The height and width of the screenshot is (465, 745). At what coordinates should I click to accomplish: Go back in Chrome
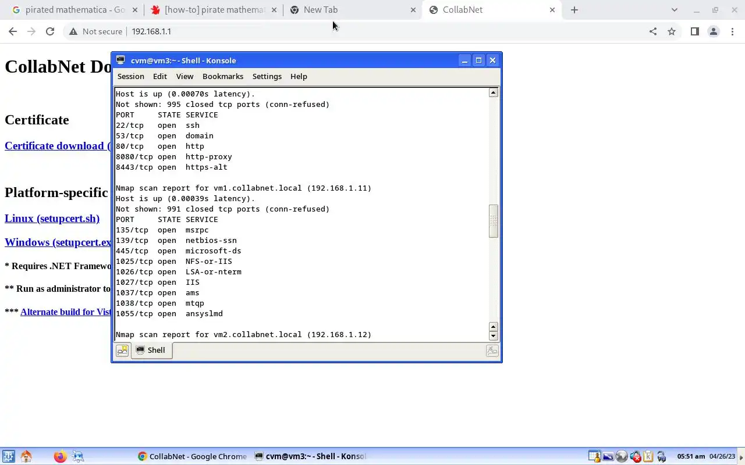pyautogui.click(x=13, y=31)
